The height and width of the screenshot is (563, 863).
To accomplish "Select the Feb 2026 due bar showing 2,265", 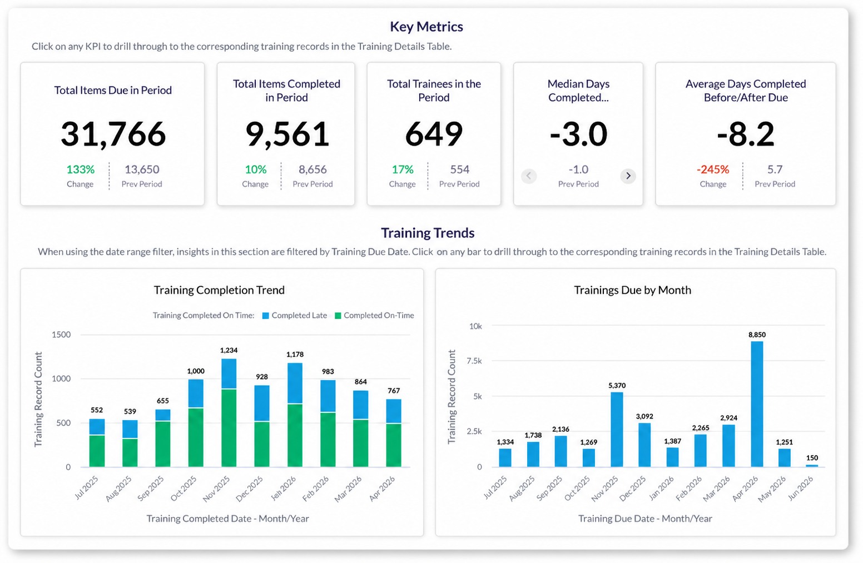I will pyautogui.click(x=701, y=451).
